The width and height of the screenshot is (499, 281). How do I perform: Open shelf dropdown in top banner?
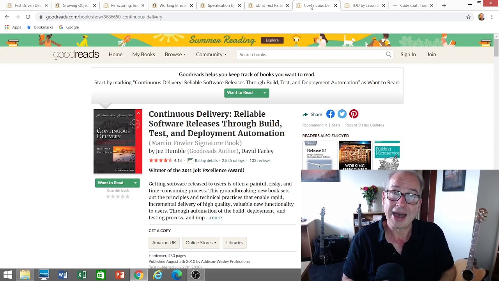click(x=265, y=93)
